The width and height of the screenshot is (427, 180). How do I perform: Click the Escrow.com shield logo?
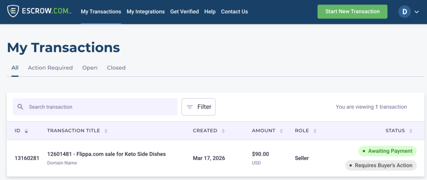point(14,12)
